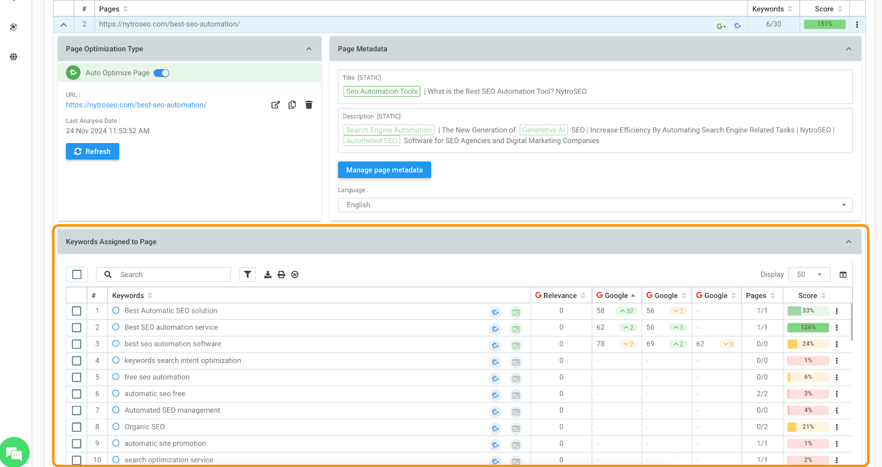Image resolution: width=882 pixels, height=467 pixels.
Task: Open the live chat widget
Action: coord(14,453)
